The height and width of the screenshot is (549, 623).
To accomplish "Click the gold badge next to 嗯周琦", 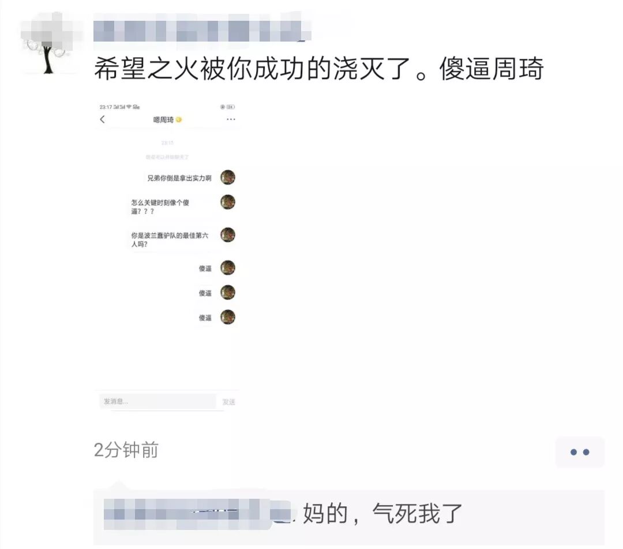I will (179, 119).
